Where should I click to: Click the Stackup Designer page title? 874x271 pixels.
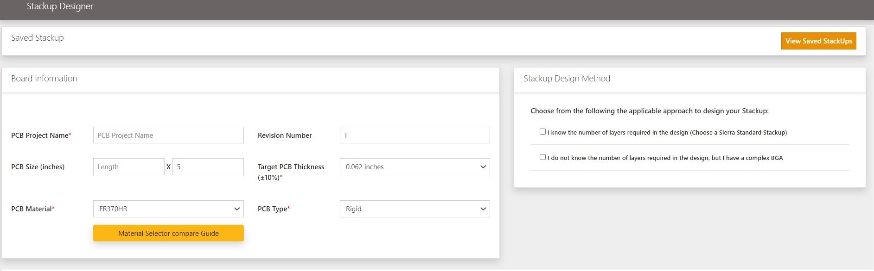click(x=60, y=6)
